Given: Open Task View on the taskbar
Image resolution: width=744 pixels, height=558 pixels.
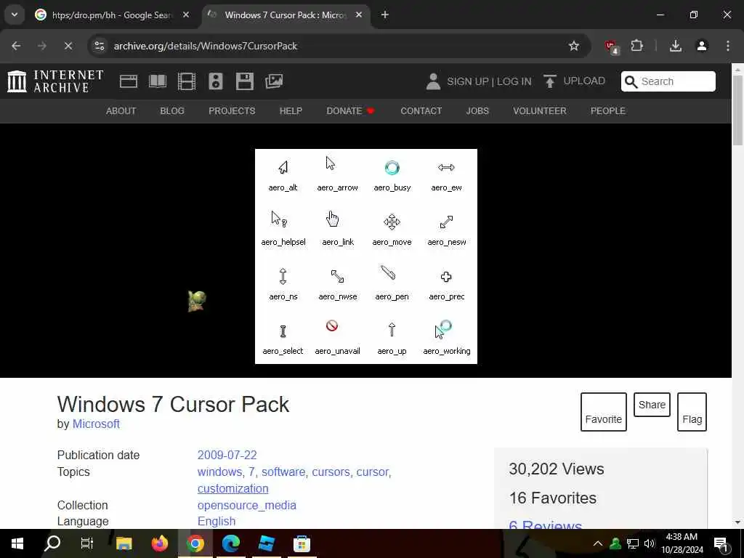Looking at the screenshot, I should coord(87,543).
